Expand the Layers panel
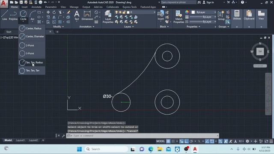The width and height of the screenshot is (274, 154). tap(129, 27)
